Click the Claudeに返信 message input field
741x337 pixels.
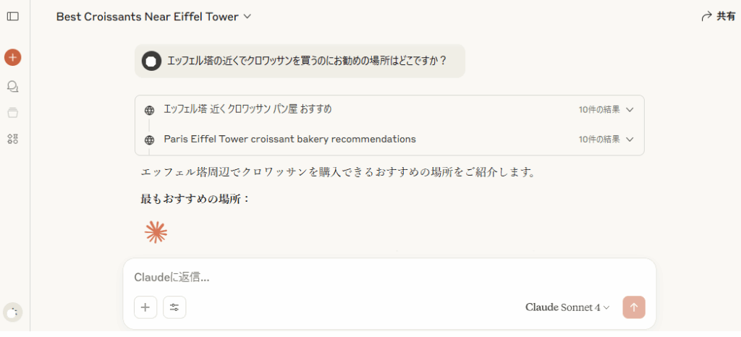[389, 277]
